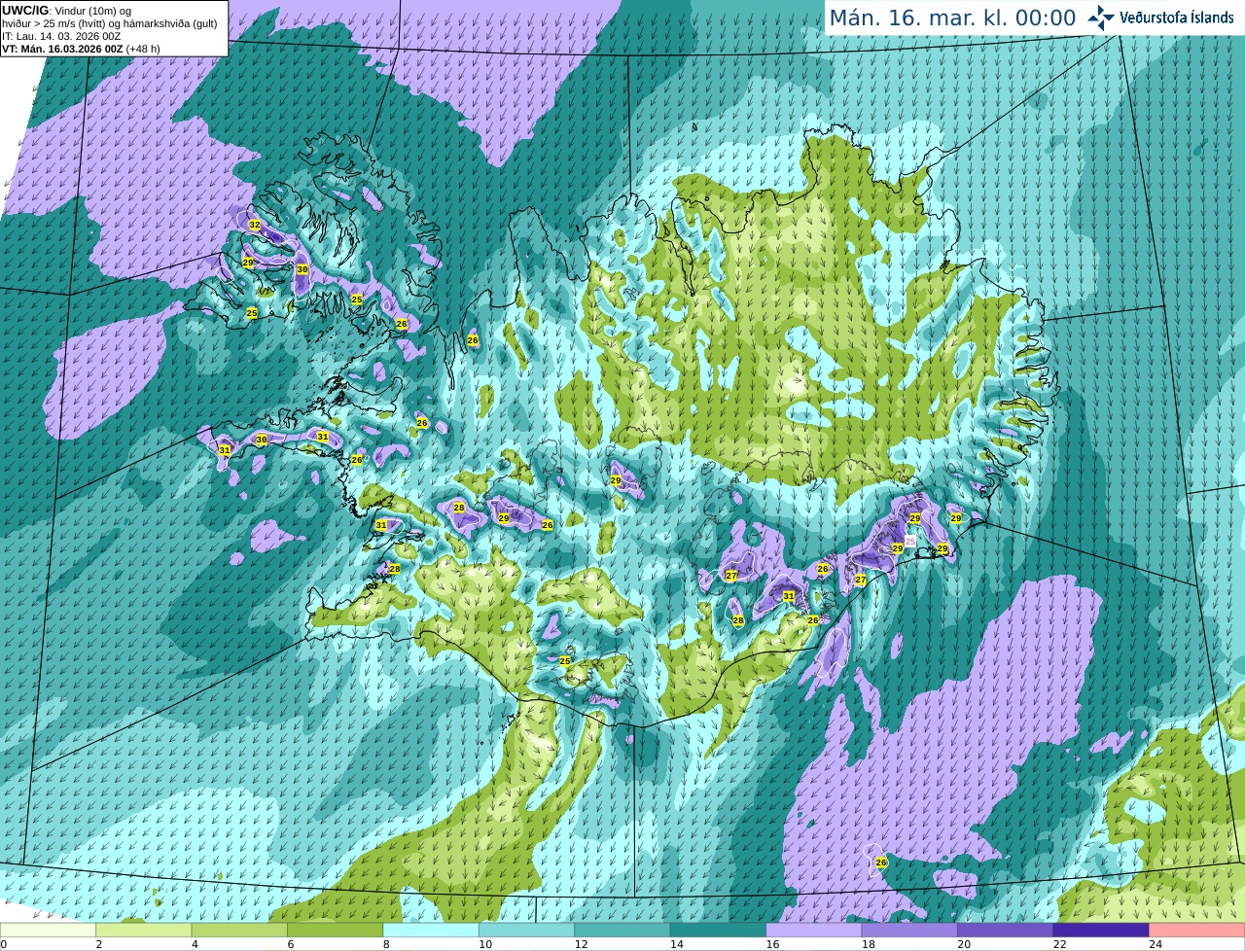Screen dimensions: 1245x951
Task: Pick the 8–10 m/s light cyan scale swatch
Action: pos(431,930)
